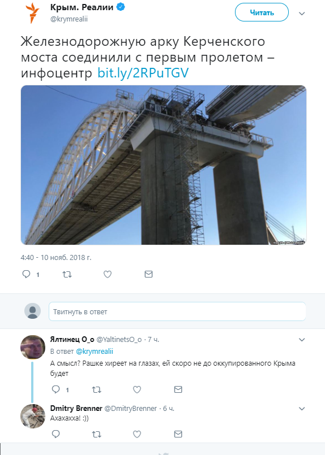This screenshot has width=325, height=455.
Task: Retweet Ялтинец O_o's comment
Action: pyautogui.click(x=96, y=389)
